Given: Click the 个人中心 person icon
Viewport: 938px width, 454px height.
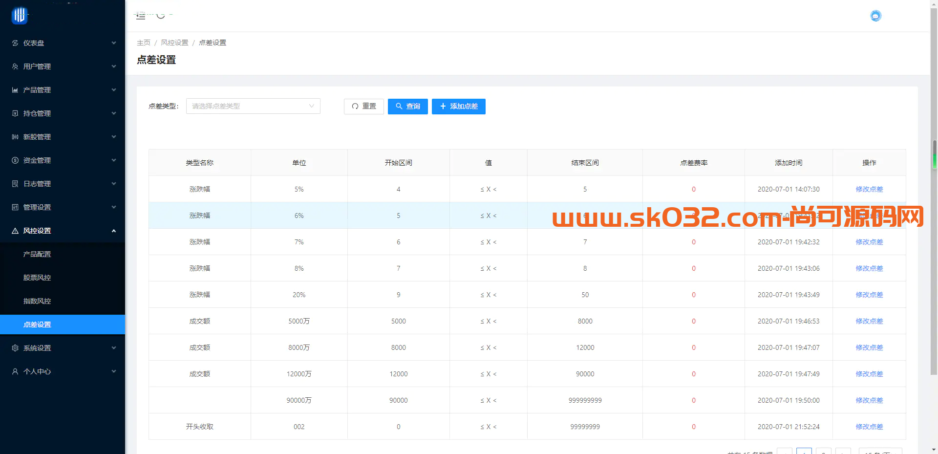Looking at the screenshot, I should click(15, 371).
